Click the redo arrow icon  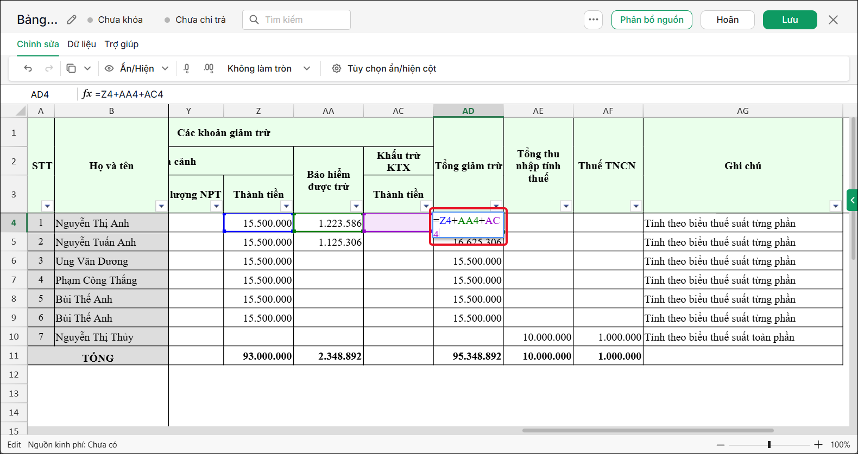tap(49, 68)
